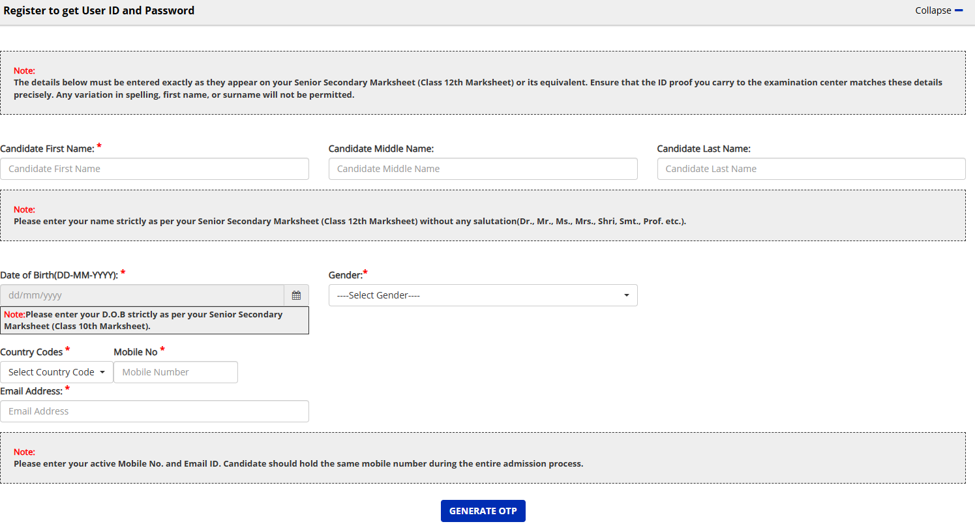The width and height of the screenshot is (975, 524).
Task: Click the 'Candidate Last Name:' label
Action: (704, 149)
